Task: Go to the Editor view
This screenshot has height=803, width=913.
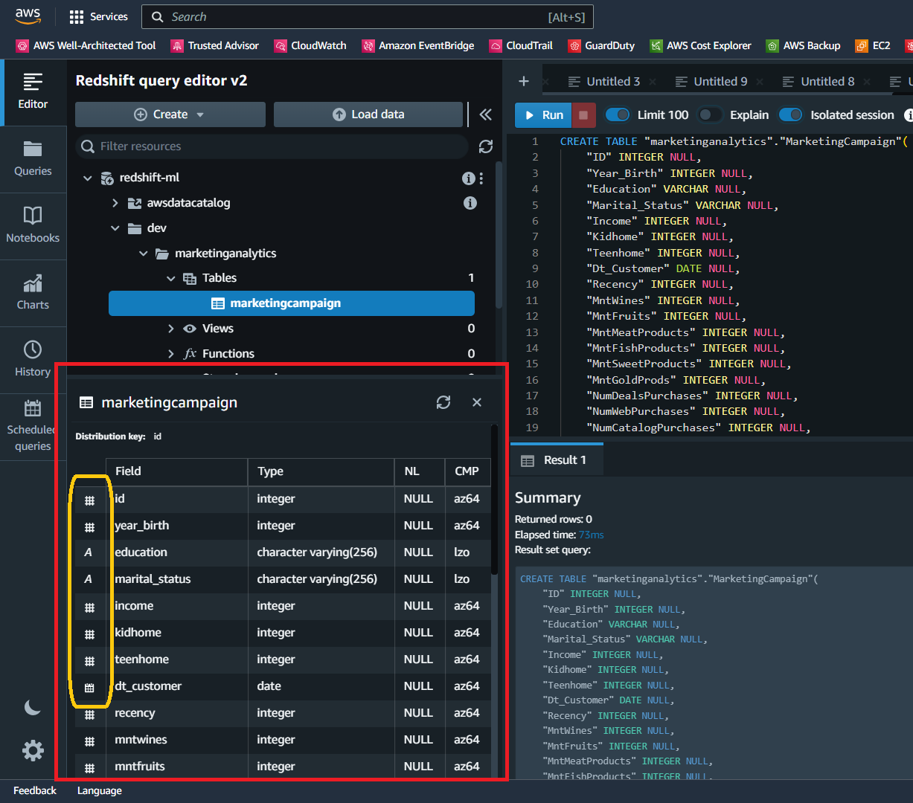Action: pyautogui.click(x=33, y=92)
